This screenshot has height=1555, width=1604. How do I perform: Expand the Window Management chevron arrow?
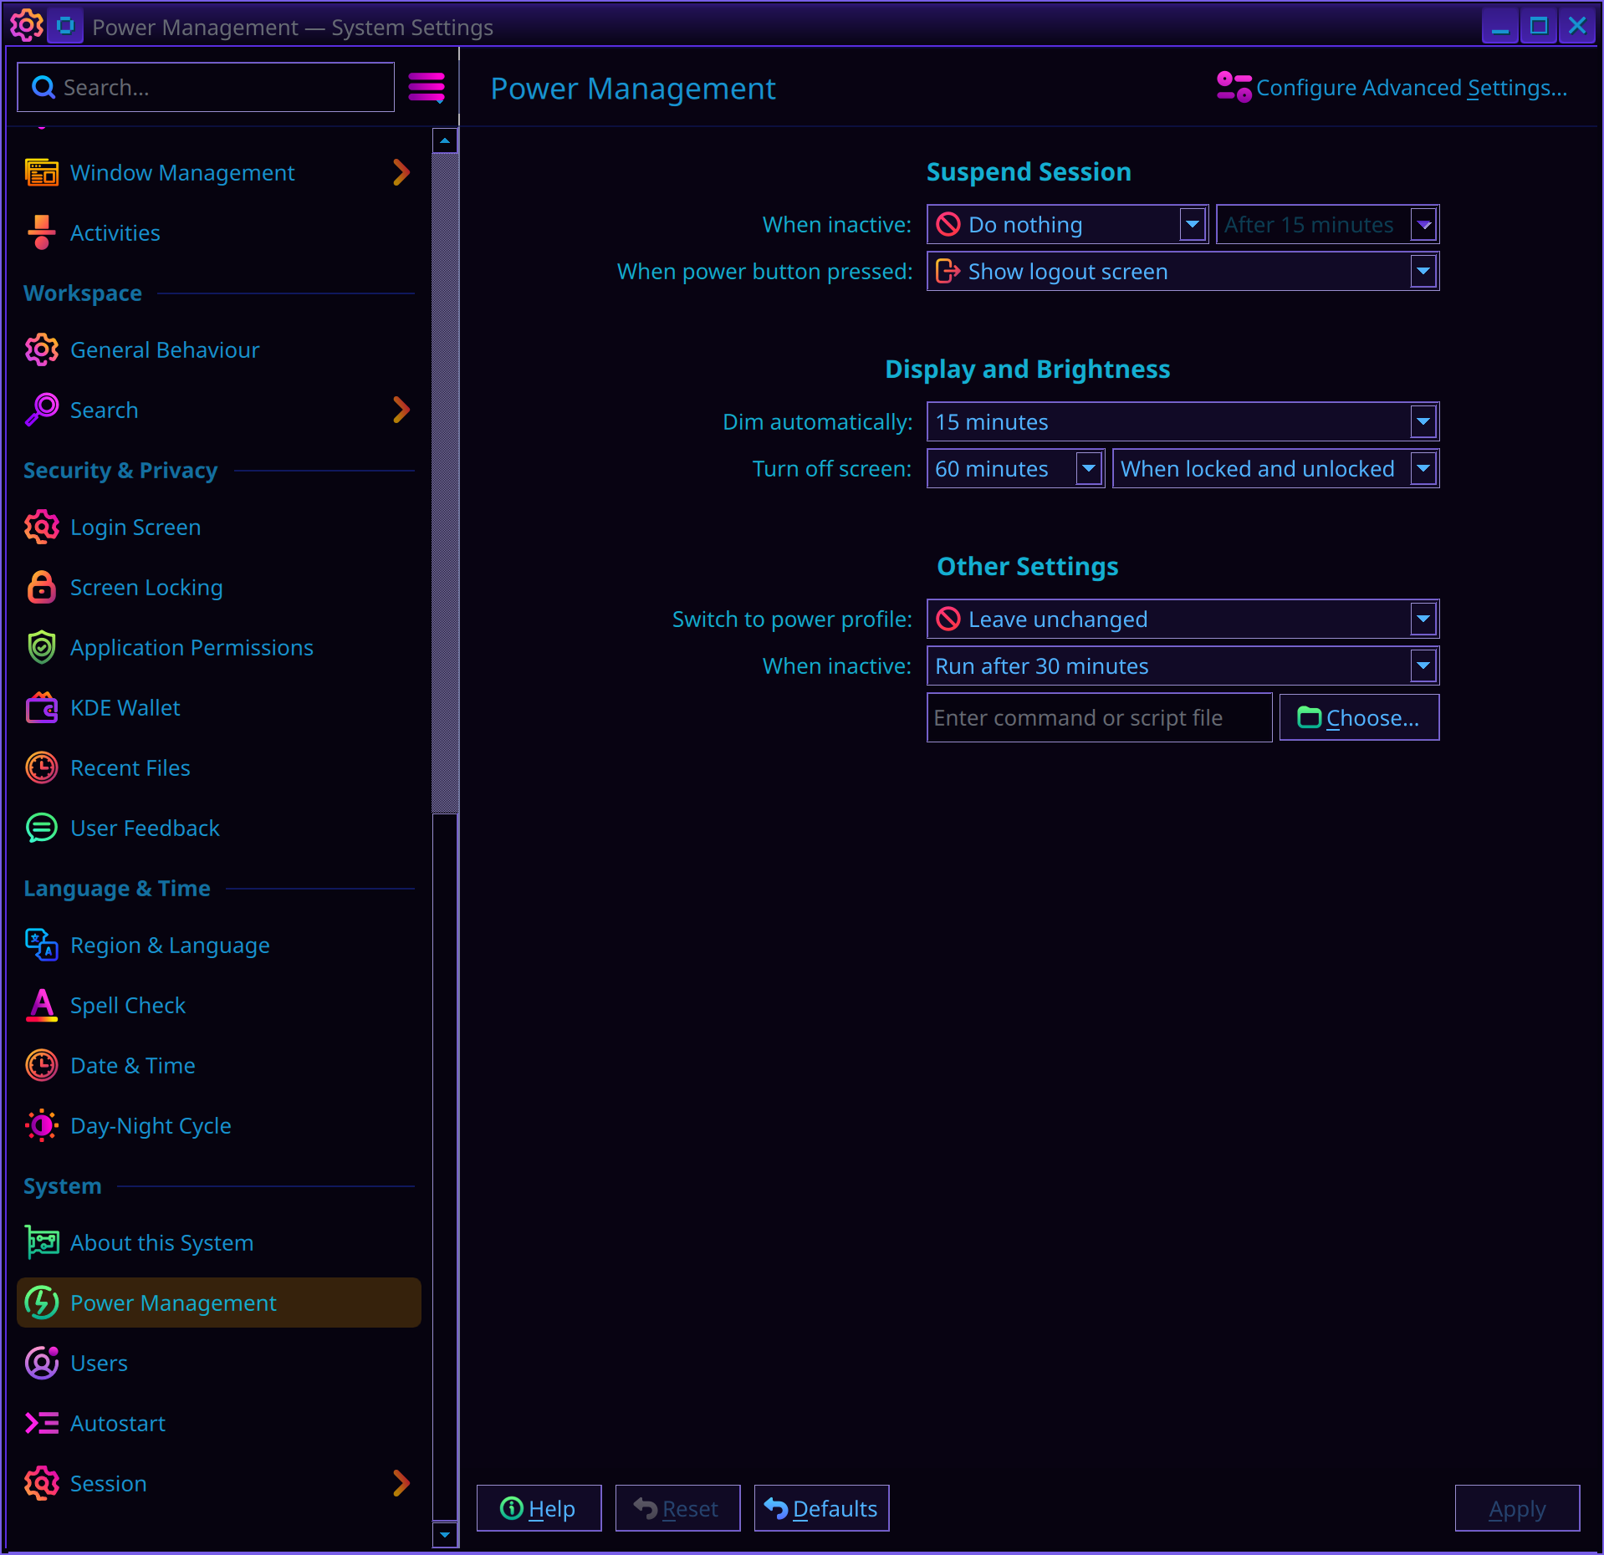[401, 173]
